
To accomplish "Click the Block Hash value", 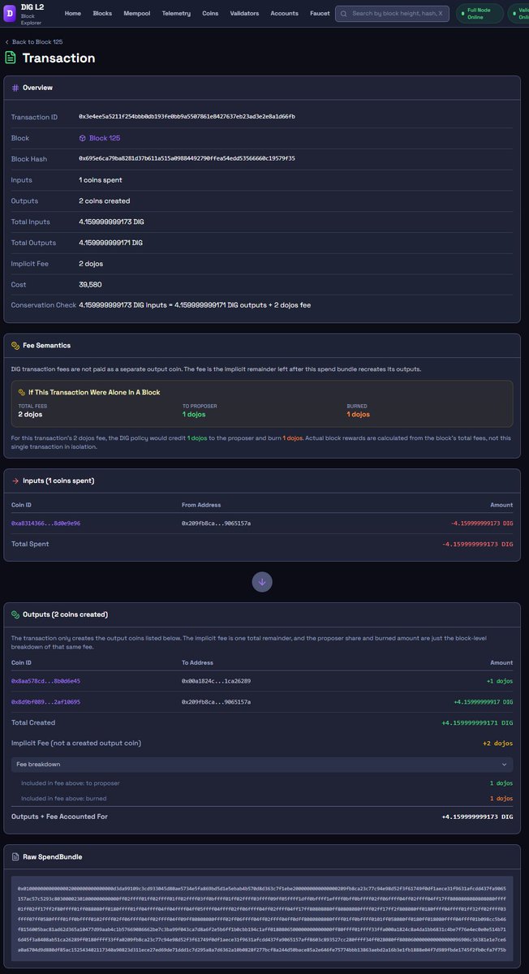I will pyautogui.click(x=187, y=159).
